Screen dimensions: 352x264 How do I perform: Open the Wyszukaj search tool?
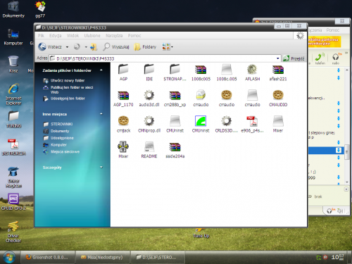(x=116, y=47)
